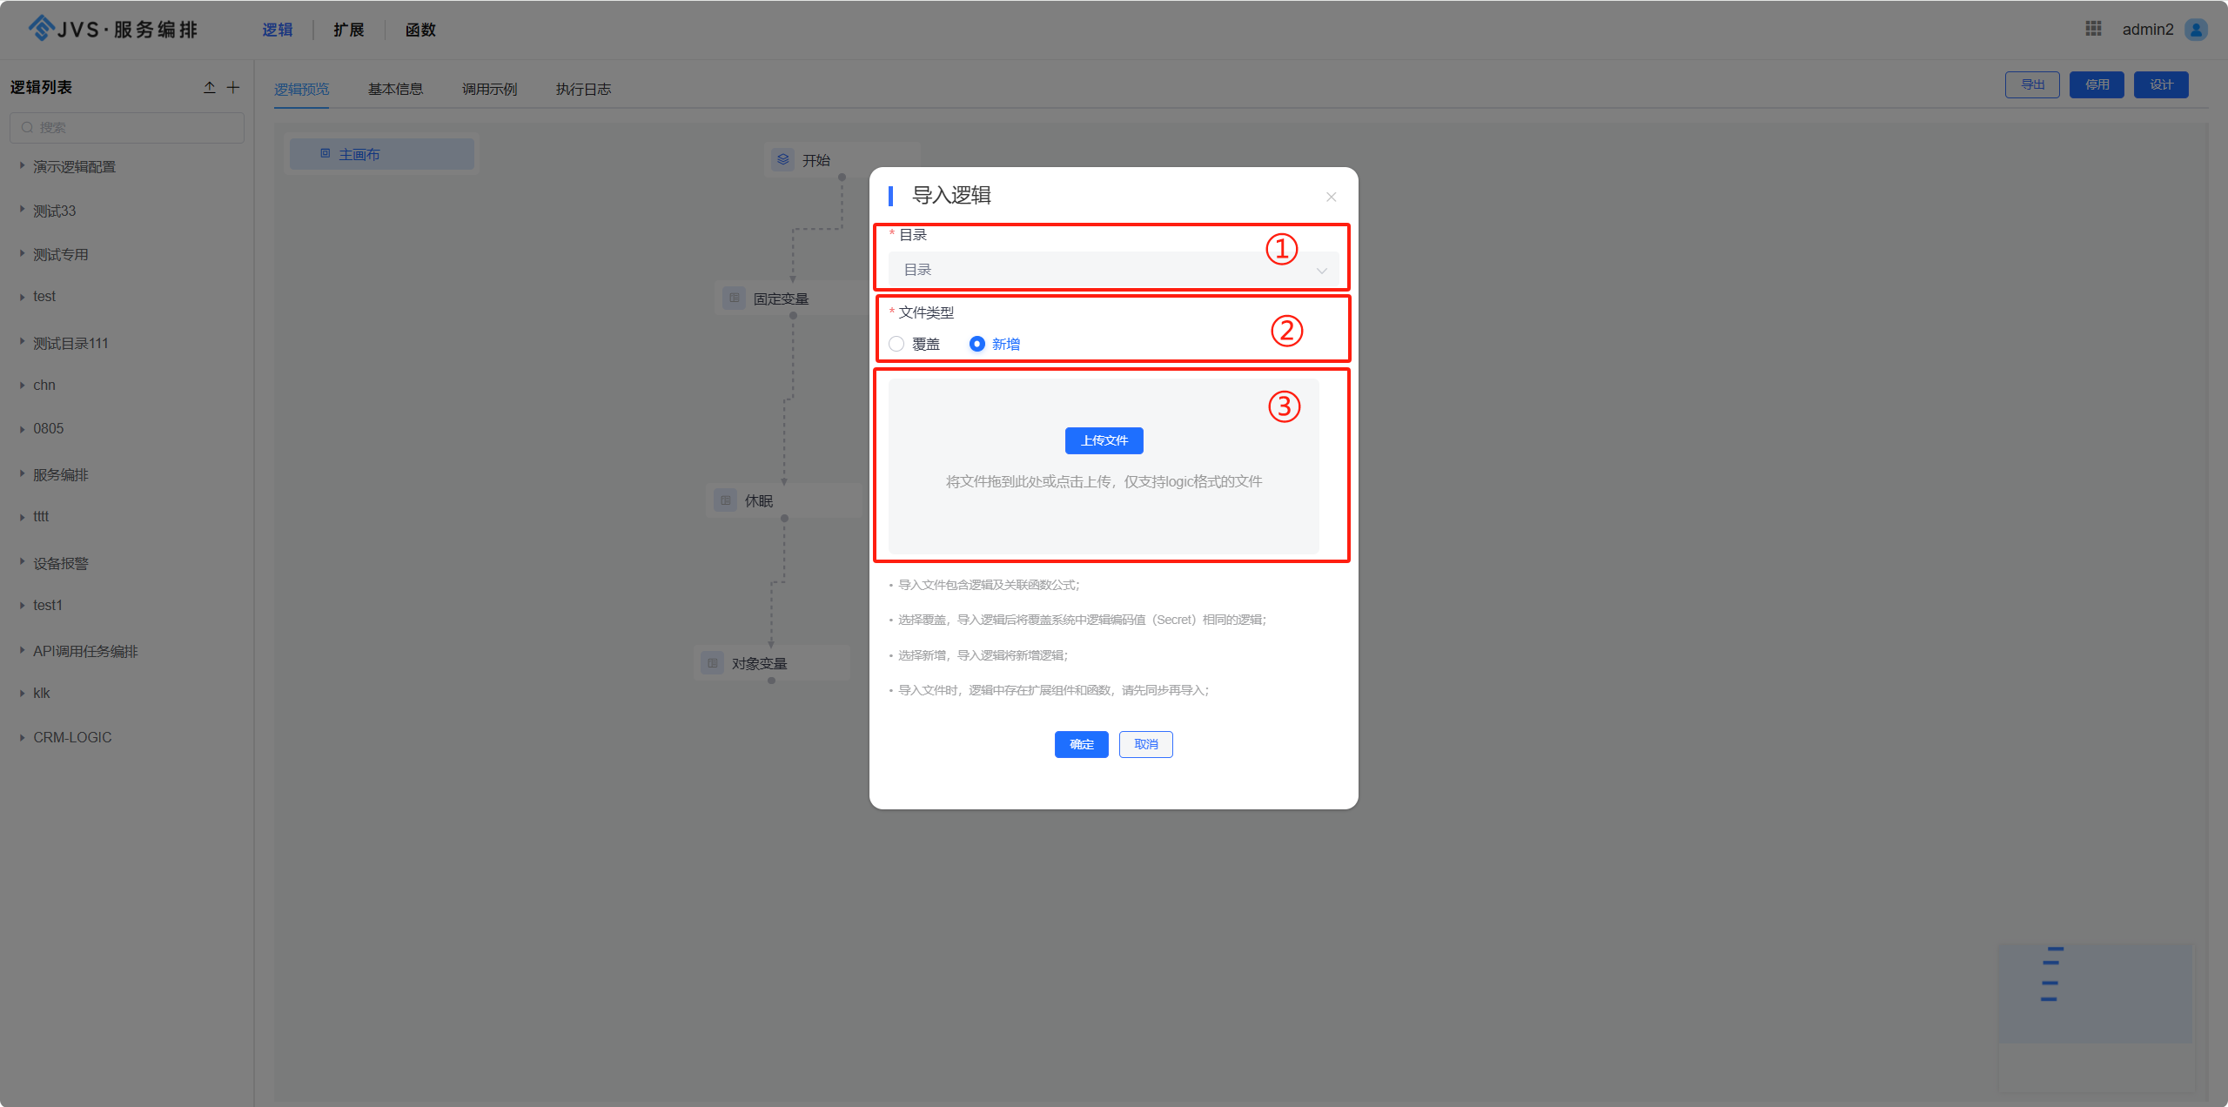Open the 基本信息 tab

point(396,89)
